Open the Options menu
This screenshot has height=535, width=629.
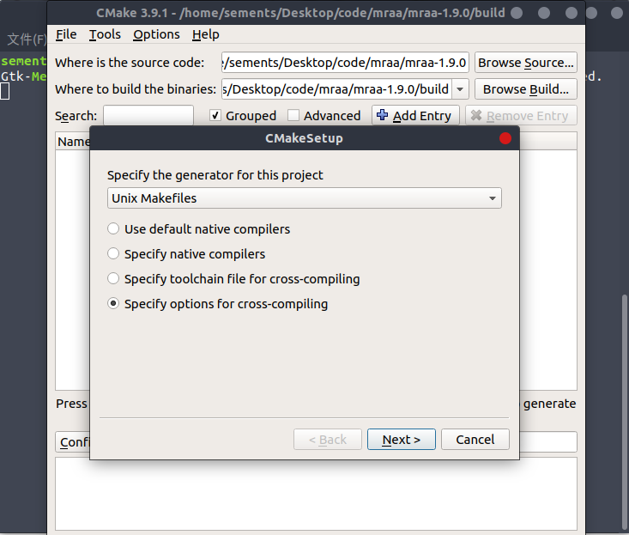point(156,34)
